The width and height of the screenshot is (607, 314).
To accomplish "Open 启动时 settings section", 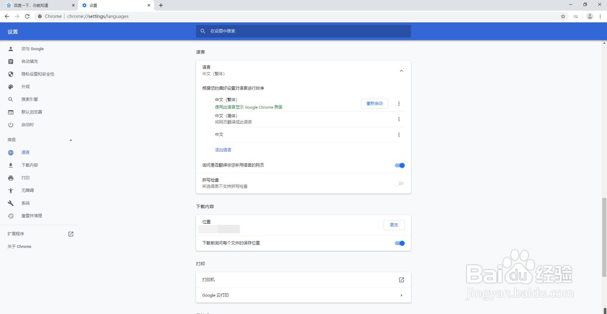I will coord(28,125).
